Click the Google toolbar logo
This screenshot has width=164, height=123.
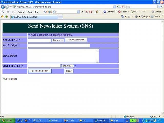(48, 12)
